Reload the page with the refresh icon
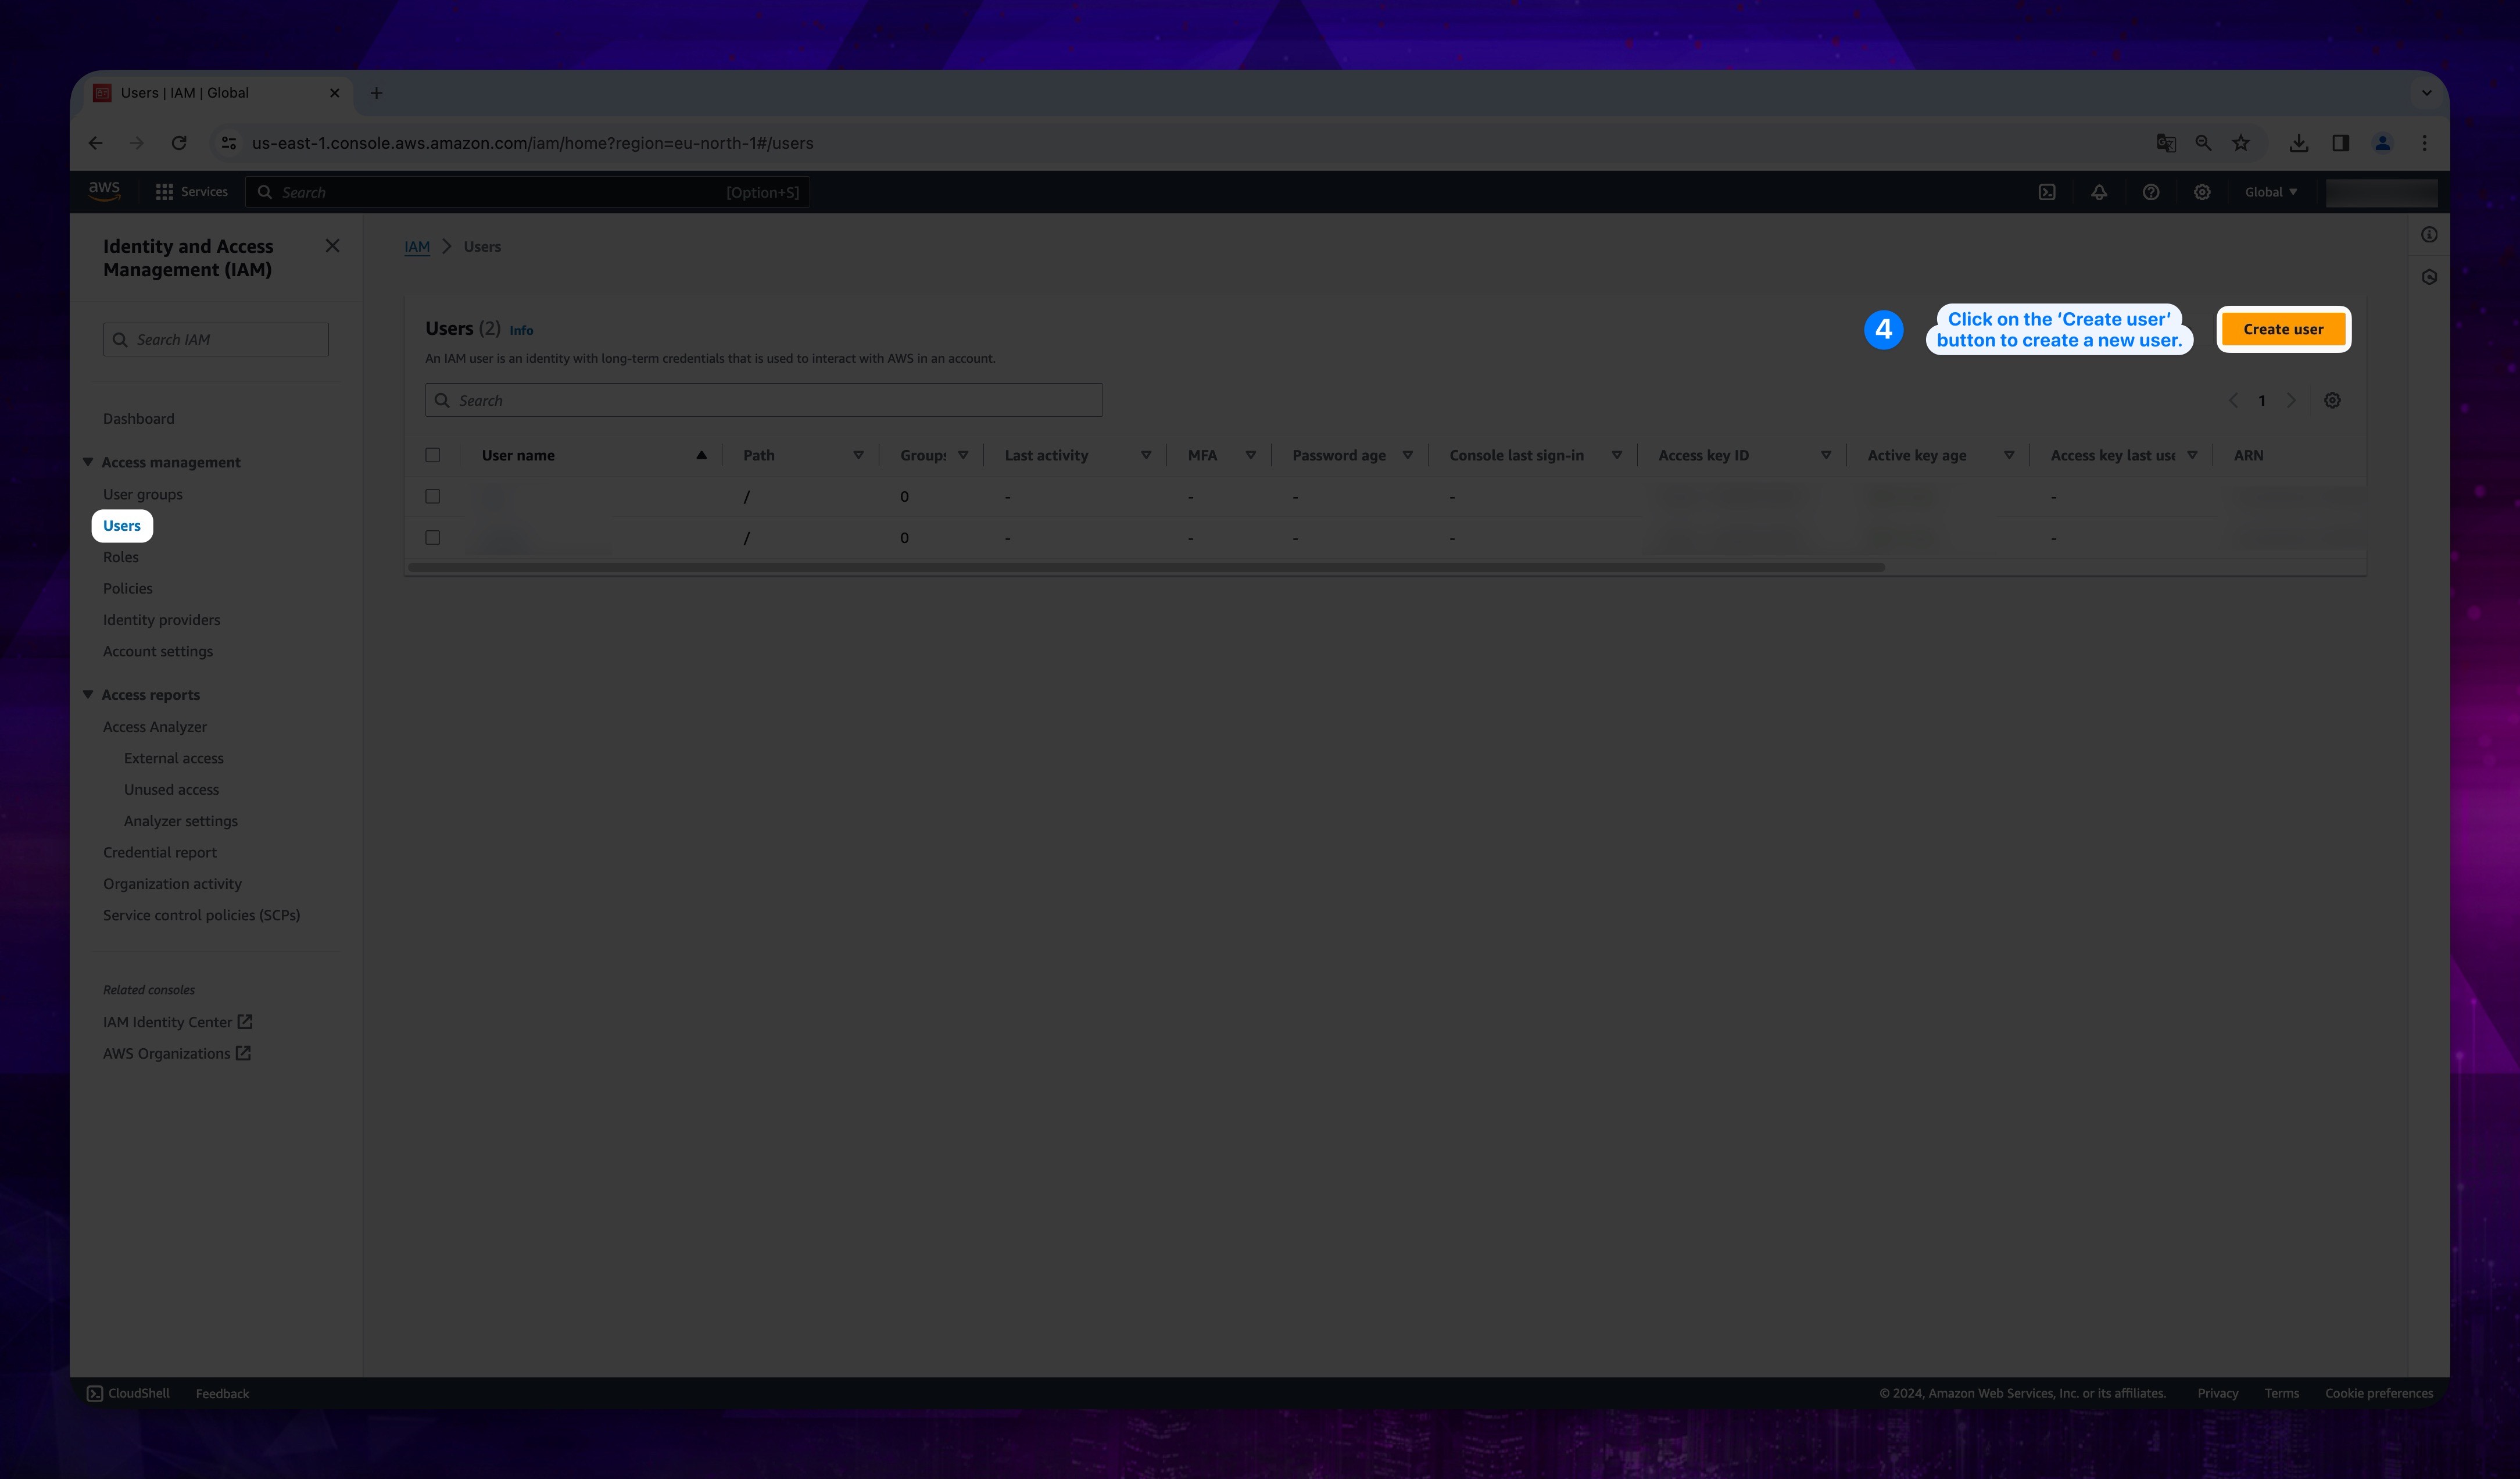 (179, 143)
